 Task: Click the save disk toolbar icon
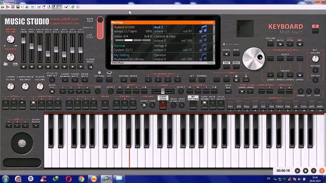[x=18, y=7]
